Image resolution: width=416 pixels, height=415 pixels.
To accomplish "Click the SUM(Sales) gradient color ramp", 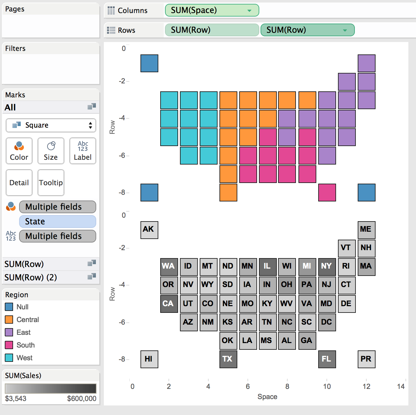I will [x=51, y=388].
